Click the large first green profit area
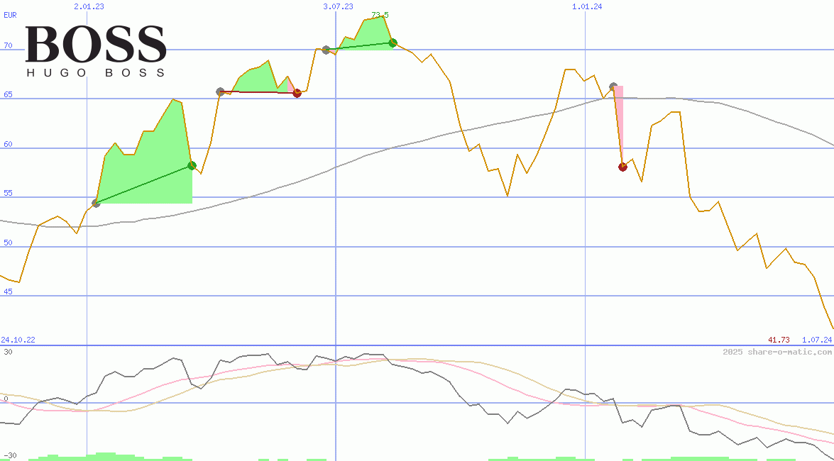 coord(153,163)
